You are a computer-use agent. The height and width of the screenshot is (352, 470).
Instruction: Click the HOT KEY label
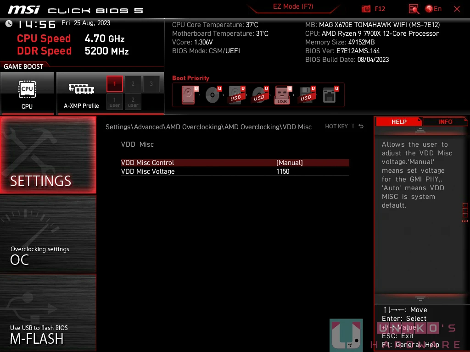pyautogui.click(x=336, y=126)
